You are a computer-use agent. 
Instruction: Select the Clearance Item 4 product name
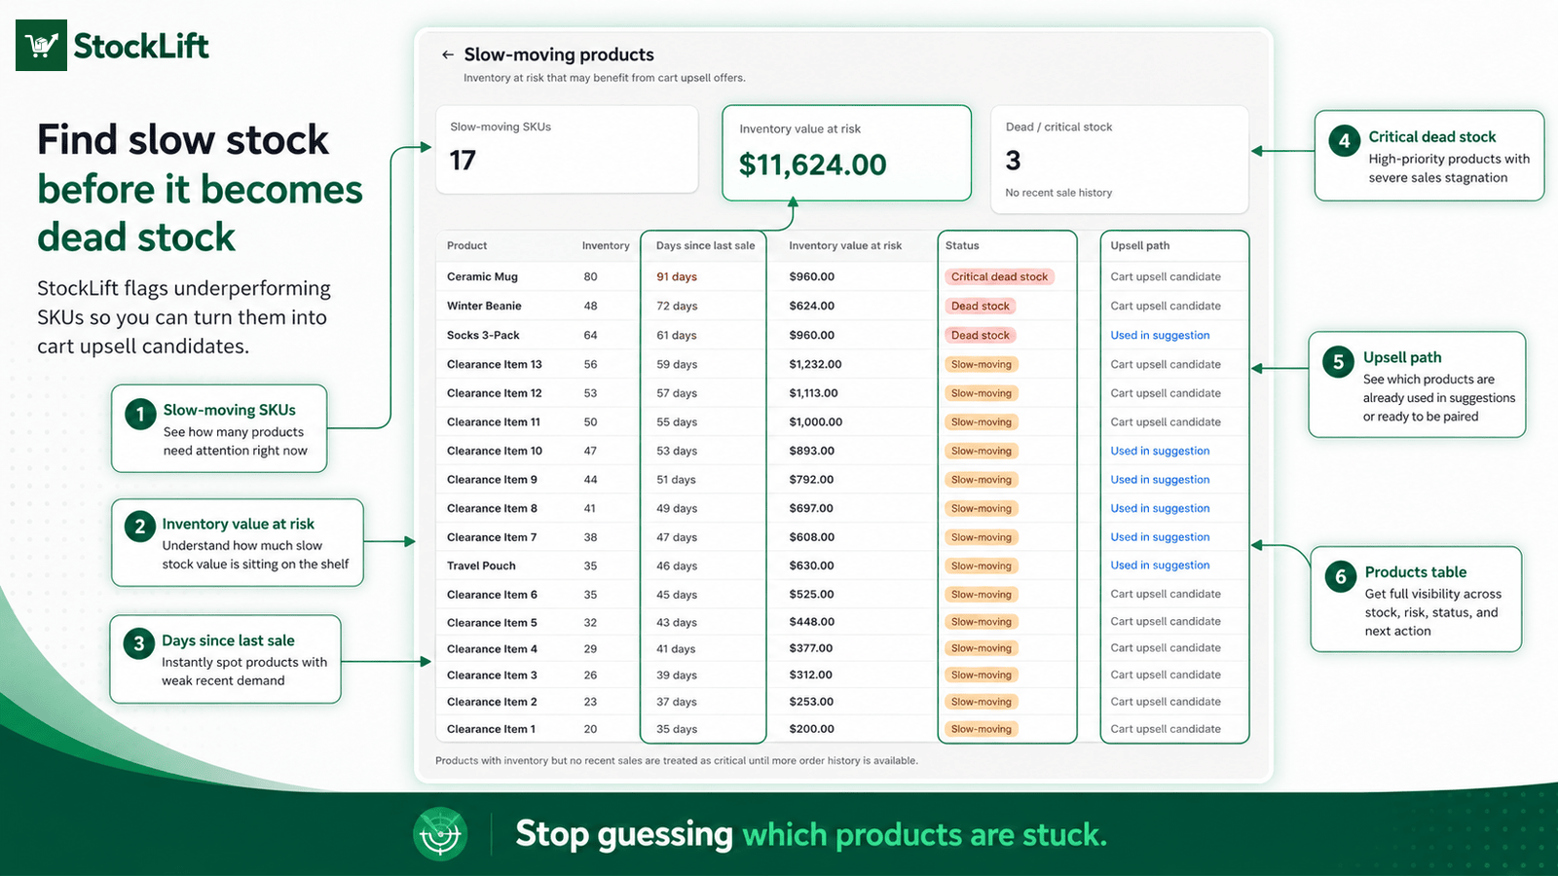coord(492,649)
